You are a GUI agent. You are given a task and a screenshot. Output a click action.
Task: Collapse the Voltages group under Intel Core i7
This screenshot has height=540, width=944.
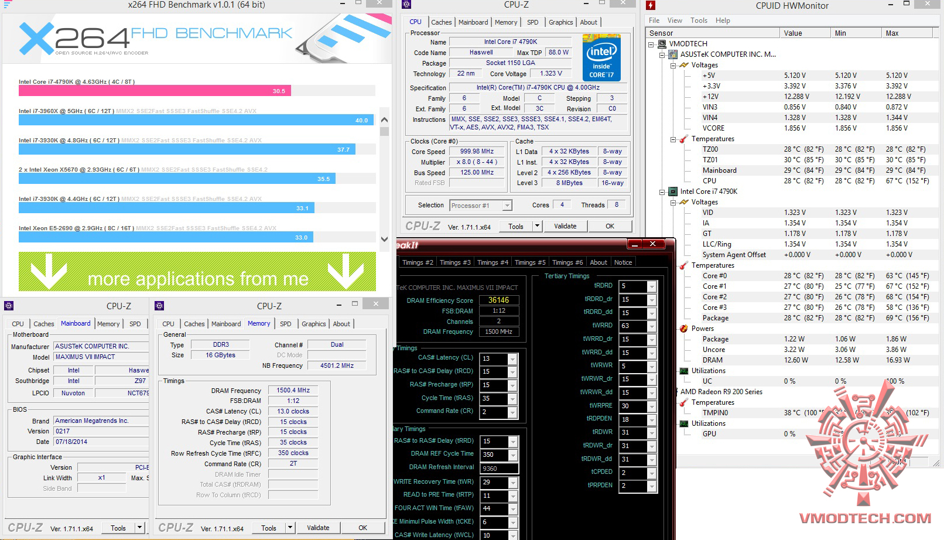(672, 202)
